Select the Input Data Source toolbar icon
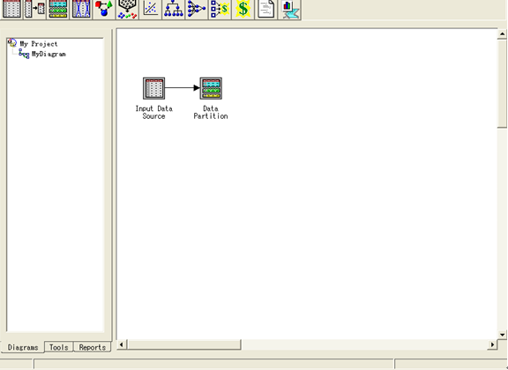Viewport: 508px width, 370px height. (x=11, y=9)
